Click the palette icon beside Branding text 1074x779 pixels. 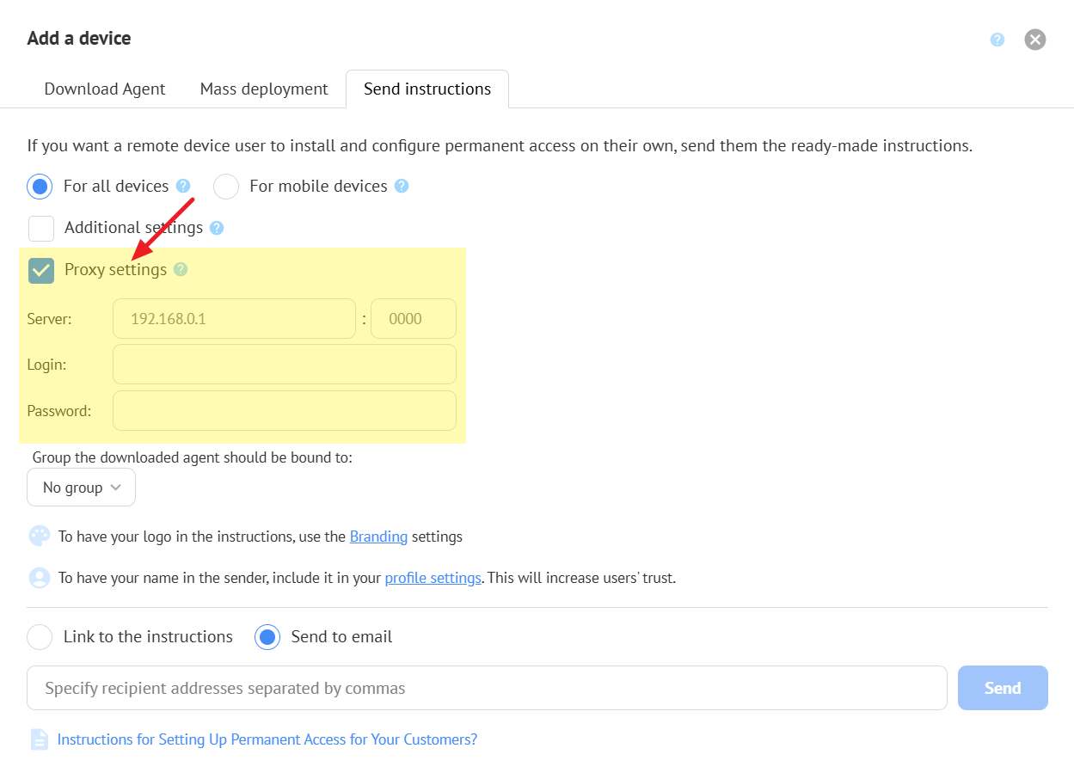(x=40, y=537)
